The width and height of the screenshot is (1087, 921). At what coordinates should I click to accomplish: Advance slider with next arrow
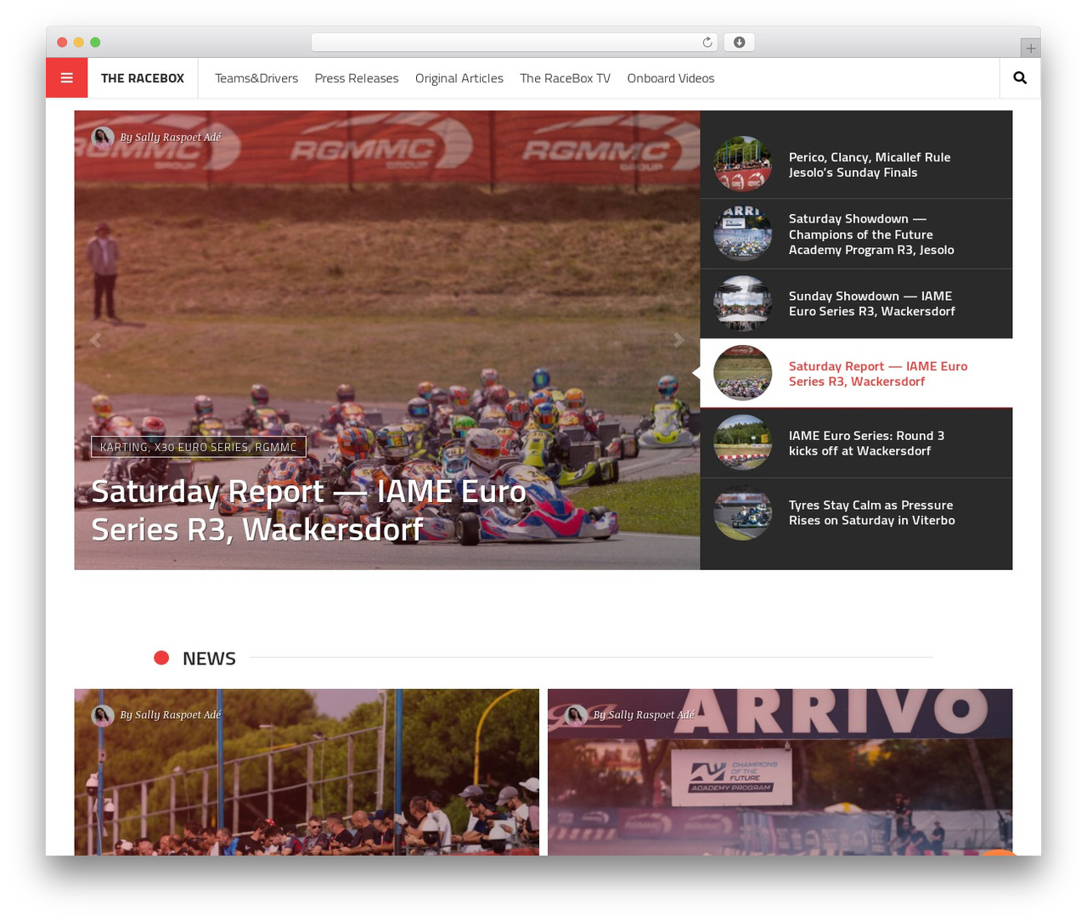pos(678,341)
